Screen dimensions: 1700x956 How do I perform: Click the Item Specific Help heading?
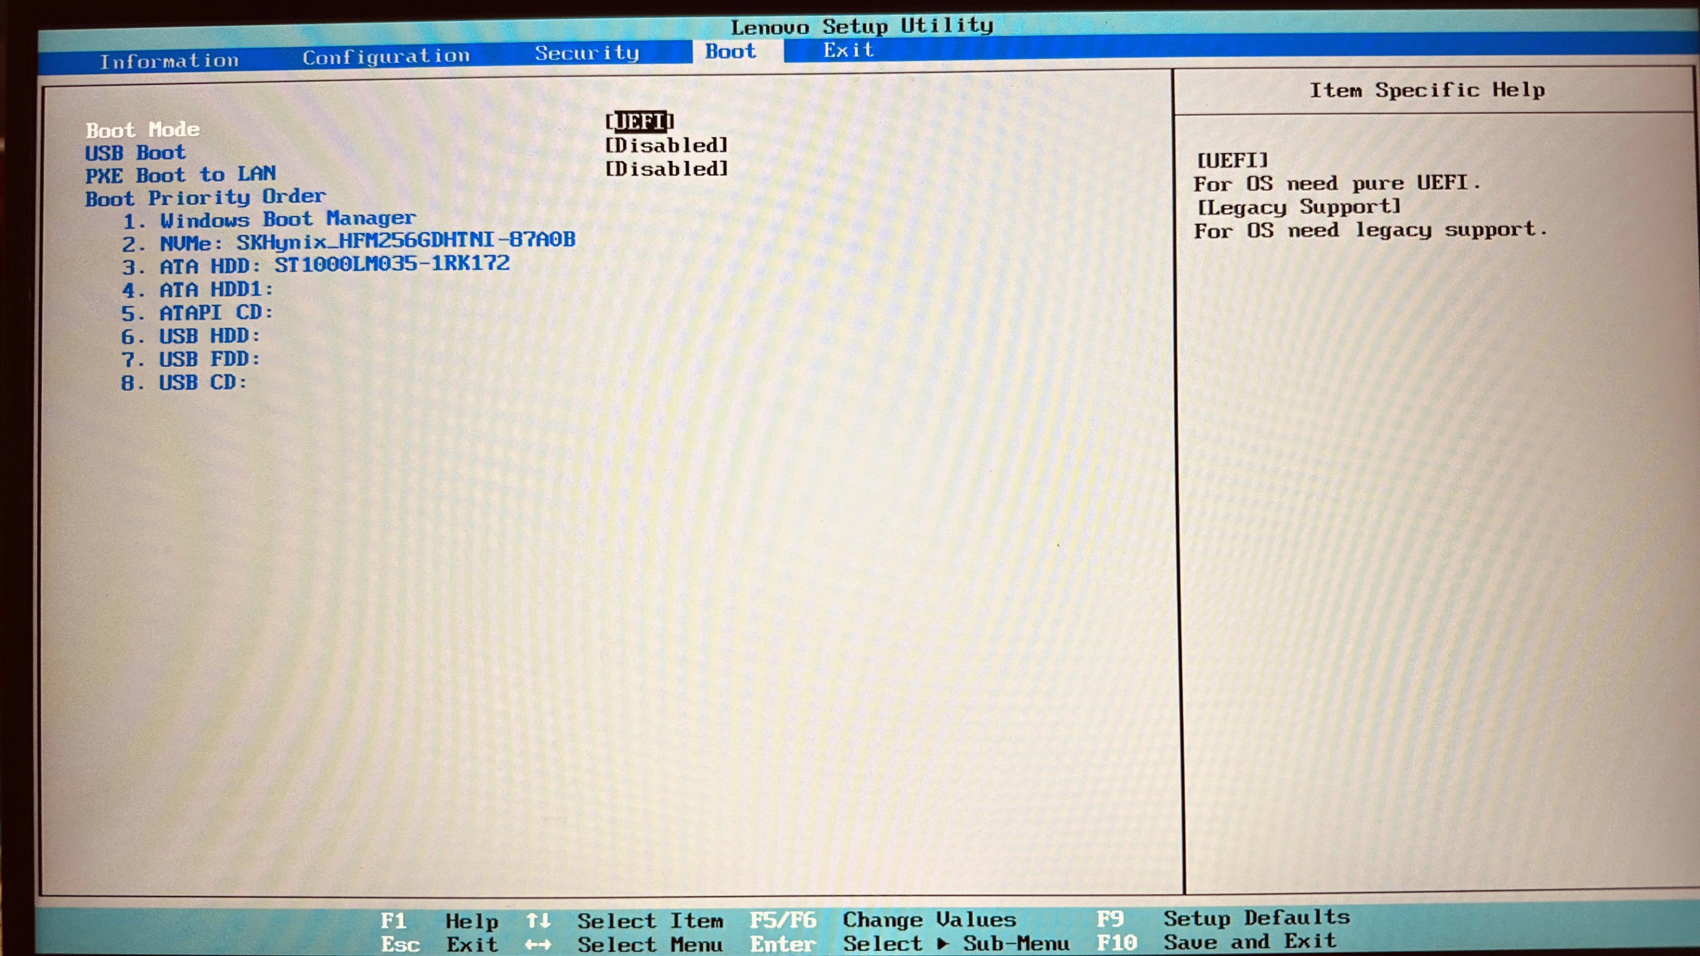(x=1428, y=90)
